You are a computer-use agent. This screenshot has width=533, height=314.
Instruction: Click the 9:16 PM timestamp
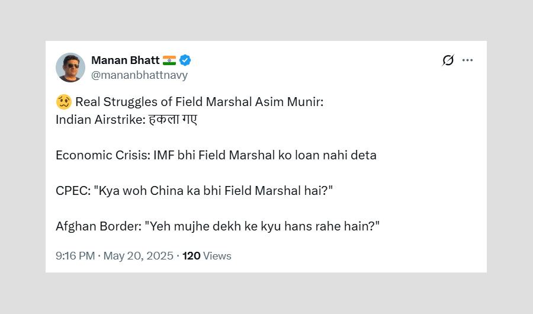coord(75,256)
